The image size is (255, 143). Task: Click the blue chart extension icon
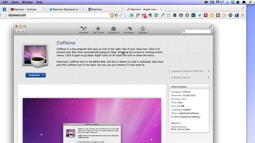236,15
